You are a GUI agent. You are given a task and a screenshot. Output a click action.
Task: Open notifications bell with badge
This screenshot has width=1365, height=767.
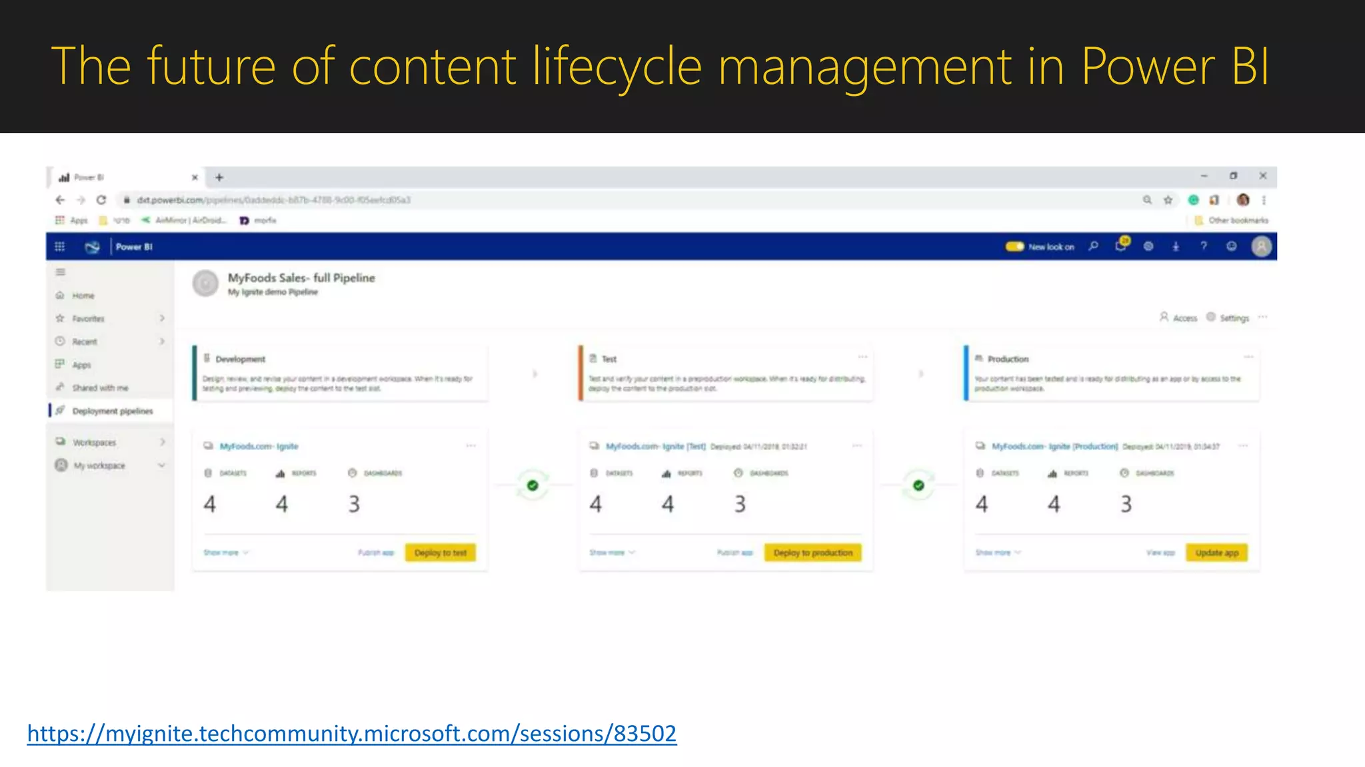click(x=1121, y=245)
